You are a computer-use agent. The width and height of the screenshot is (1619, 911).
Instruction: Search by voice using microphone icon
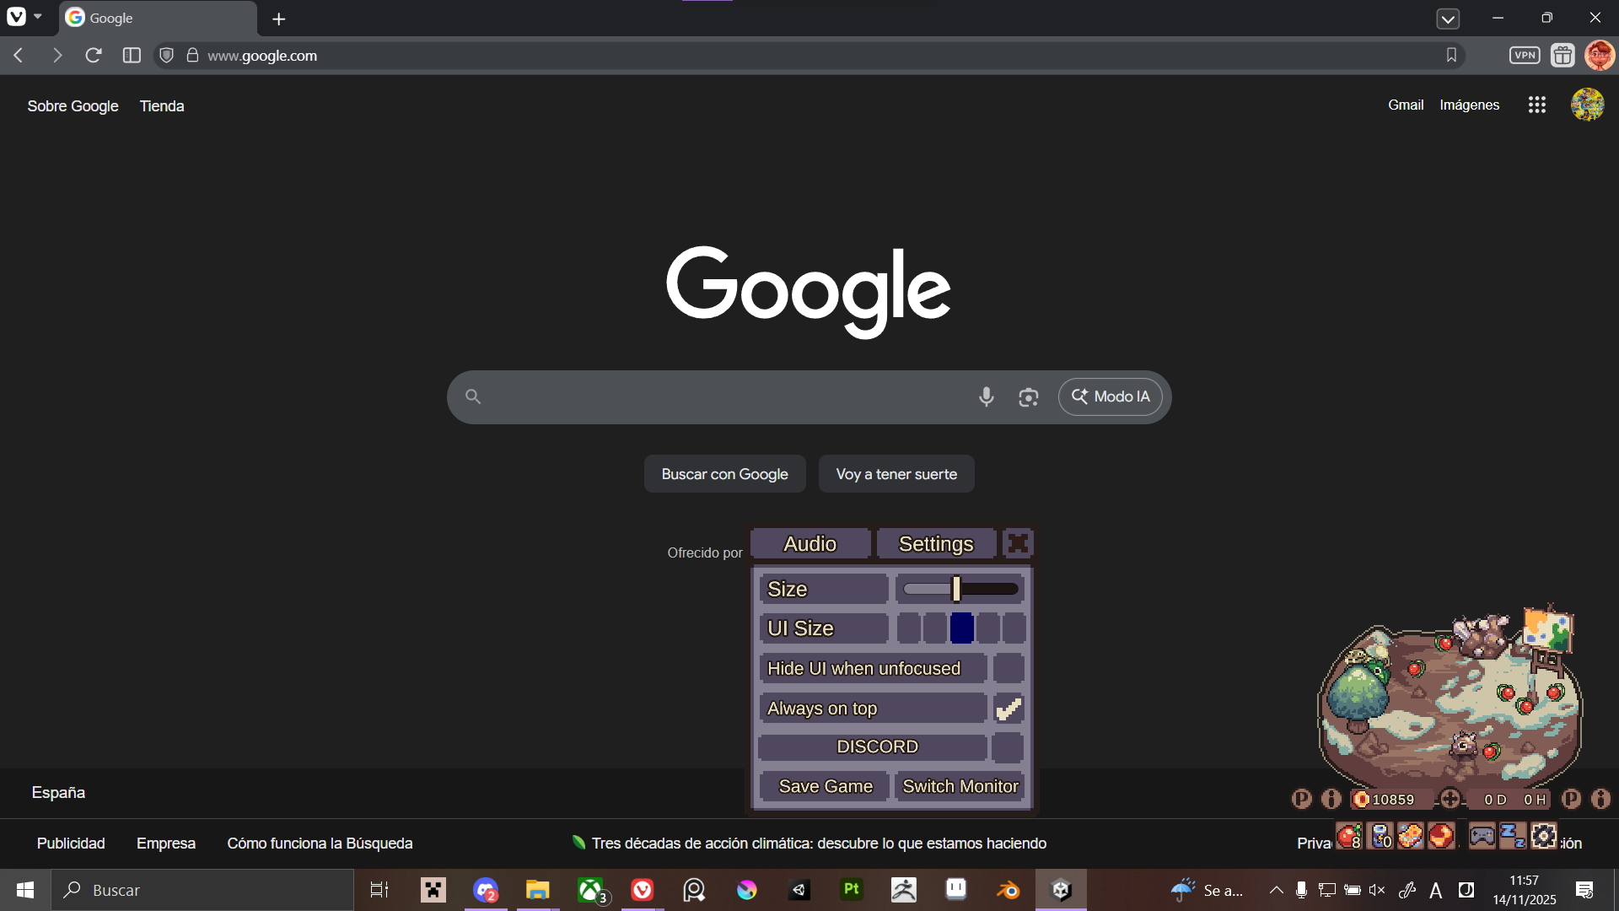(x=986, y=396)
